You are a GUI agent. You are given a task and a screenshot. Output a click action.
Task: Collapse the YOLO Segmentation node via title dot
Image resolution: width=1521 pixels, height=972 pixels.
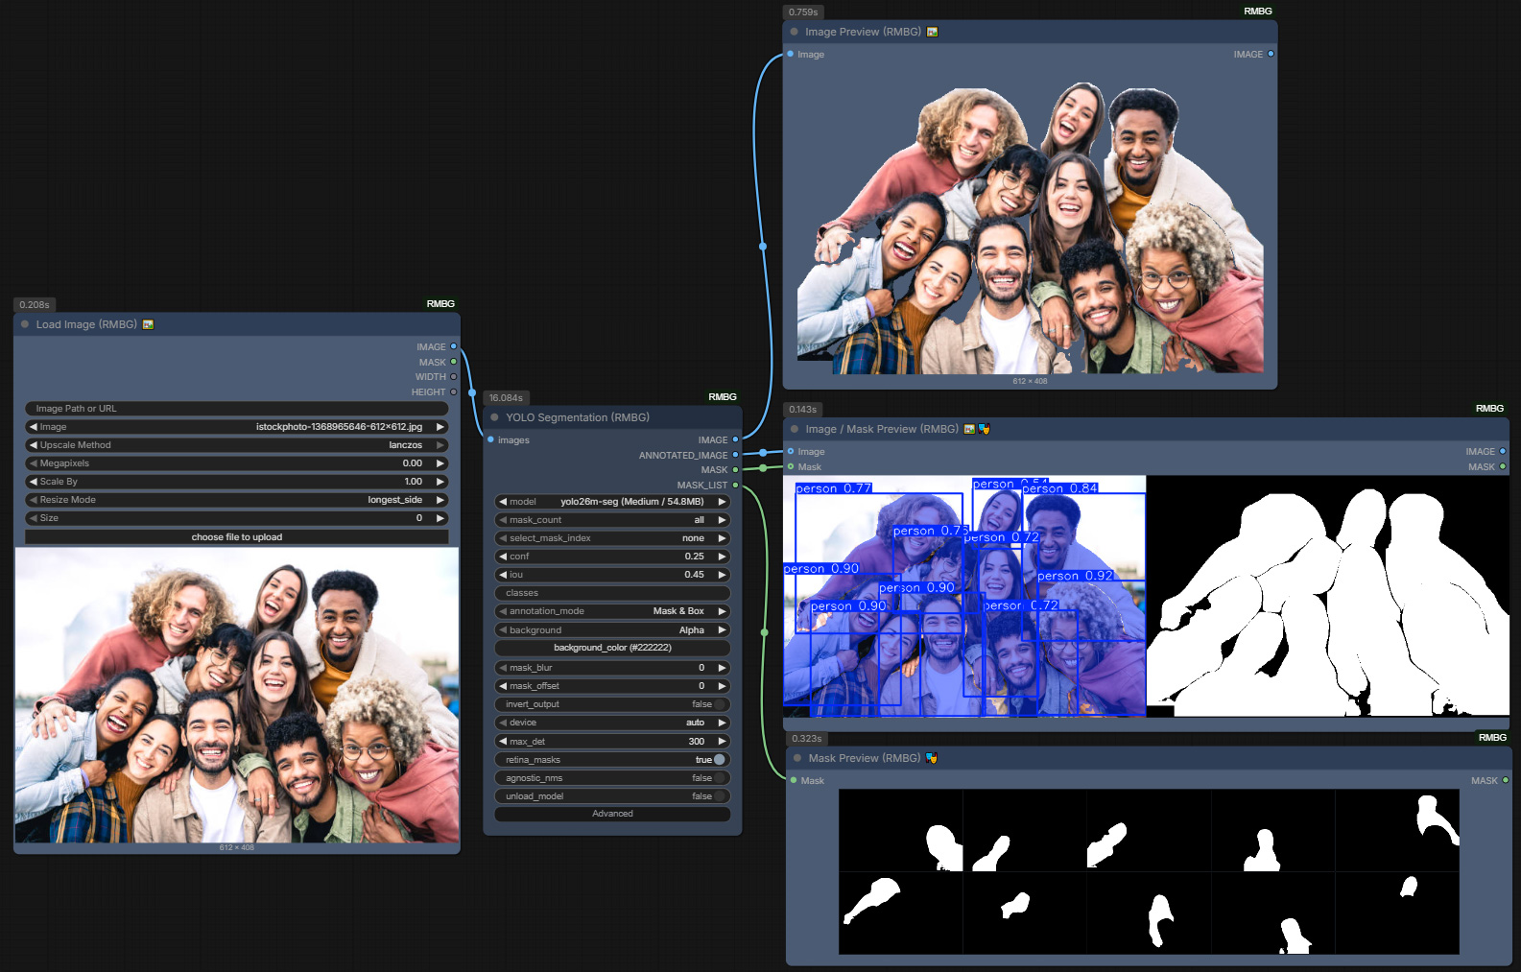tap(495, 417)
